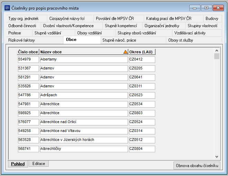This screenshot has width=228, height=176.
Task: Switch to Editace mode tab
Action: coord(39,164)
